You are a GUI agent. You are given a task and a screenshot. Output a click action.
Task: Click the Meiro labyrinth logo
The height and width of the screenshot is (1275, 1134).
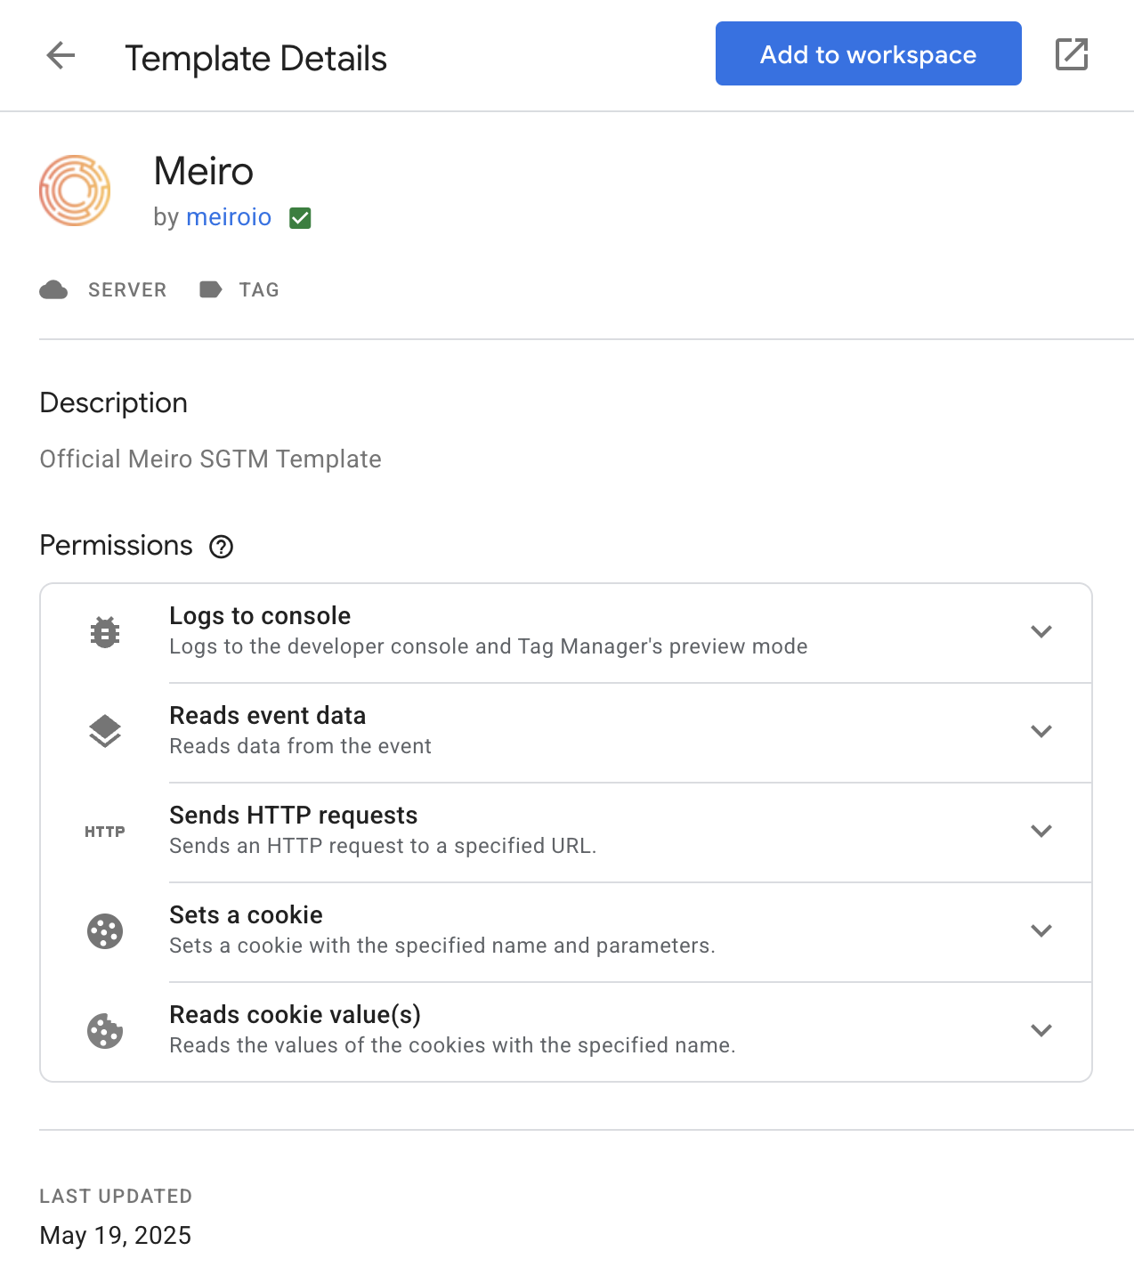(x=75, y=191)
